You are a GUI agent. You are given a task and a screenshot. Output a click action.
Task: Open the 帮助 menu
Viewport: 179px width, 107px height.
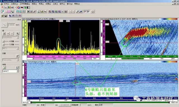[x=77, y=4]
